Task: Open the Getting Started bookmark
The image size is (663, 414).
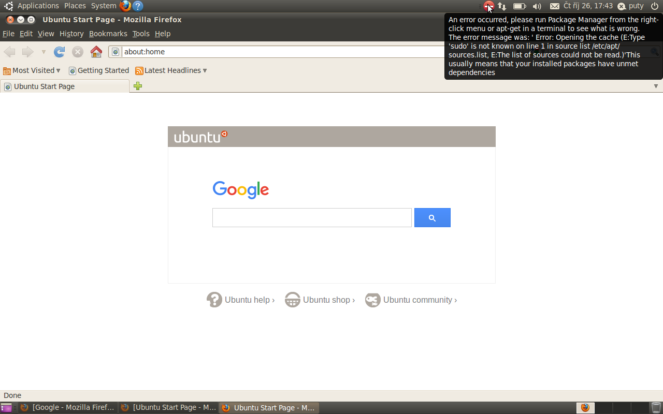Action: pos(98,70)
